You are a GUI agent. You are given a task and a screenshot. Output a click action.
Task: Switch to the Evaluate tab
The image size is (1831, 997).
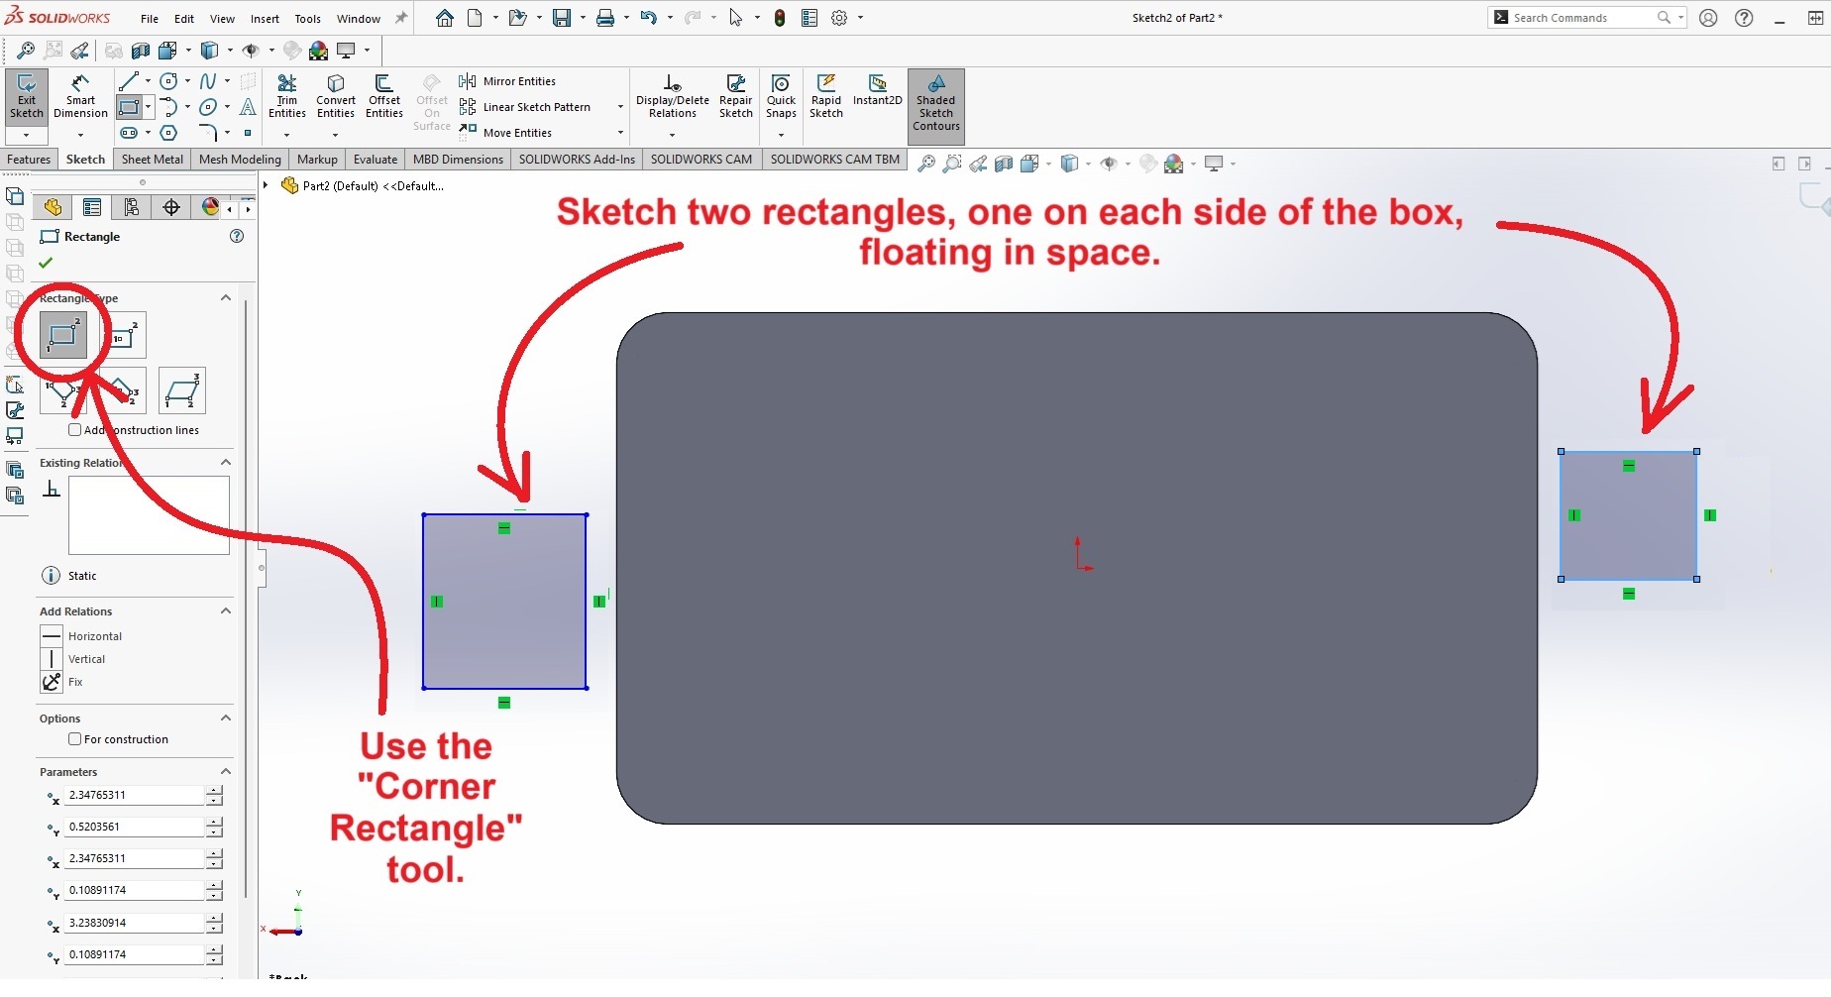coord(375,160)
